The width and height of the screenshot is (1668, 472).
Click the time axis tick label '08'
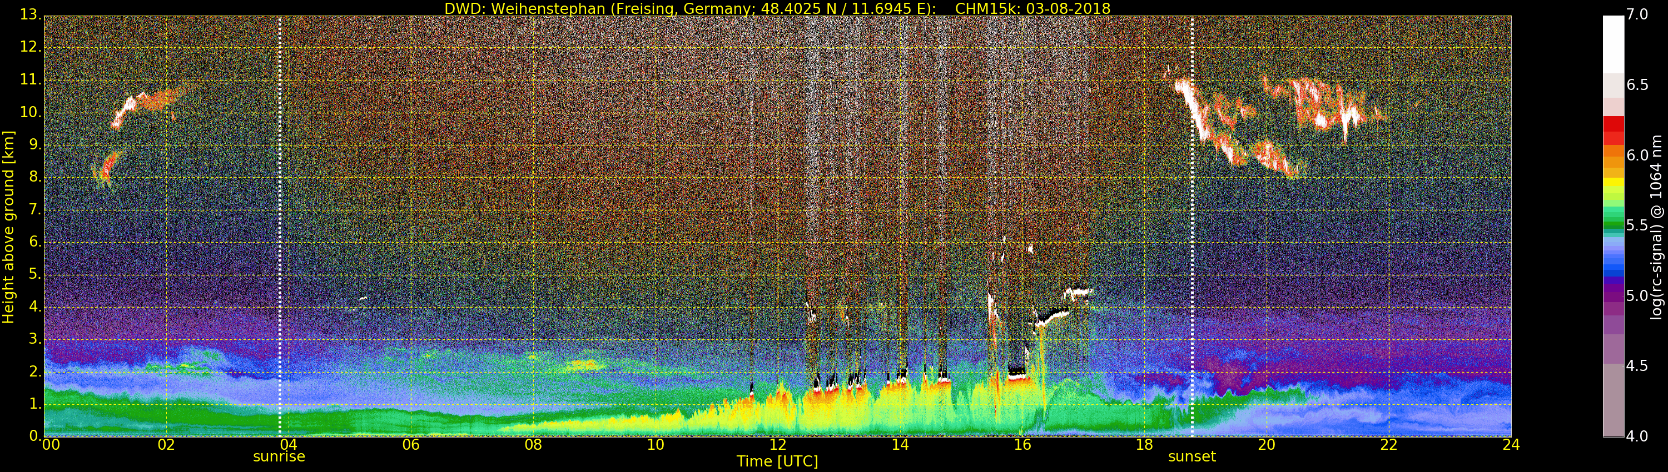point(533,444)
